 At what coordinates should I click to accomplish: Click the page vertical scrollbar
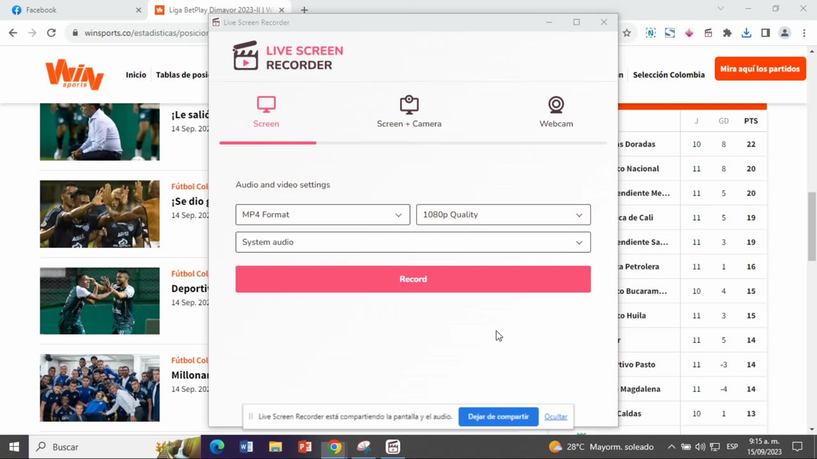[812, 226]
